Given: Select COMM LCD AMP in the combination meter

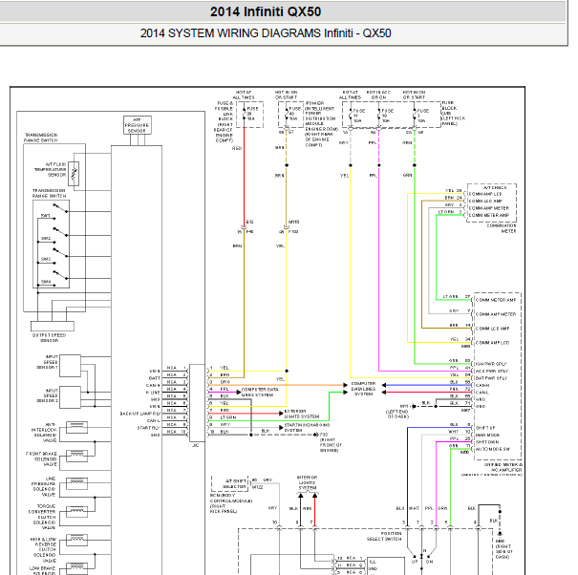Looking at the screenshot, I should point(485,201).
